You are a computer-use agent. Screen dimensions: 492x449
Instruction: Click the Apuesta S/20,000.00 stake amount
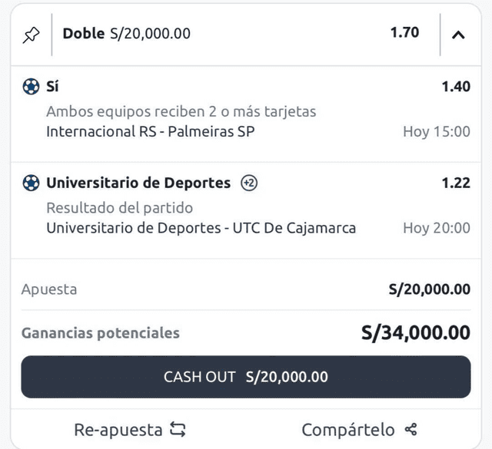430,289
